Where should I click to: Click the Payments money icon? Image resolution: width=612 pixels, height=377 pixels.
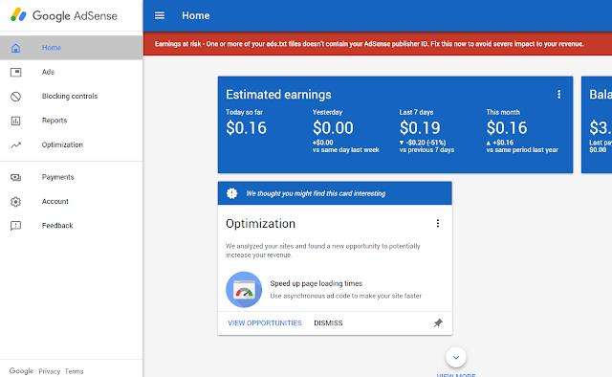(x=15, y=177)
